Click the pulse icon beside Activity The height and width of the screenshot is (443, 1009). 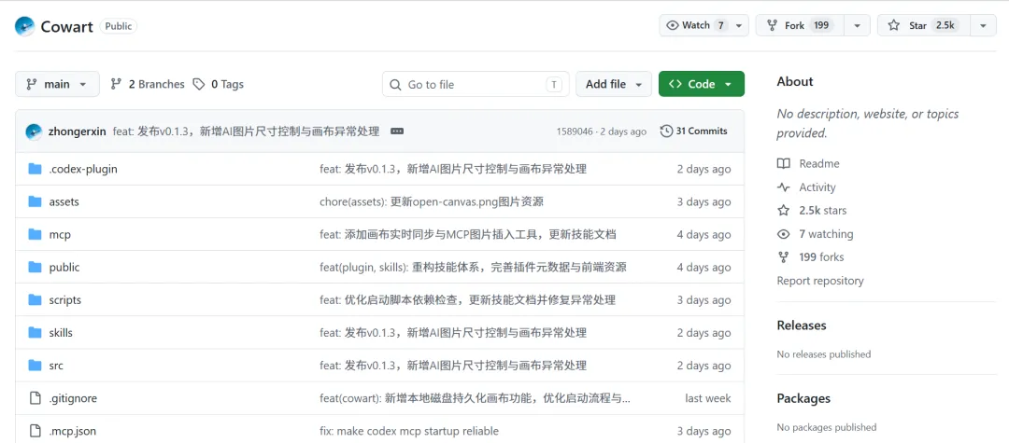[783, 187]
